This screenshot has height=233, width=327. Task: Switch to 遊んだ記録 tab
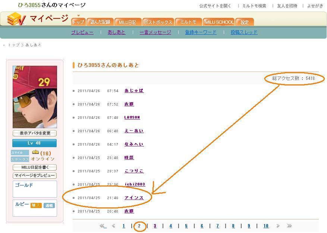click(100, 22)
